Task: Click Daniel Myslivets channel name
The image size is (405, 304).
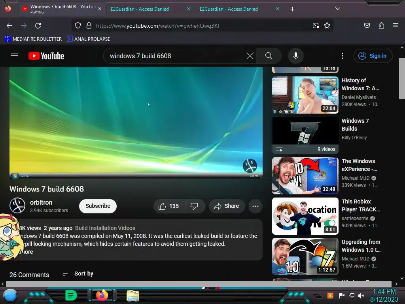Action: tap(359, 97)
